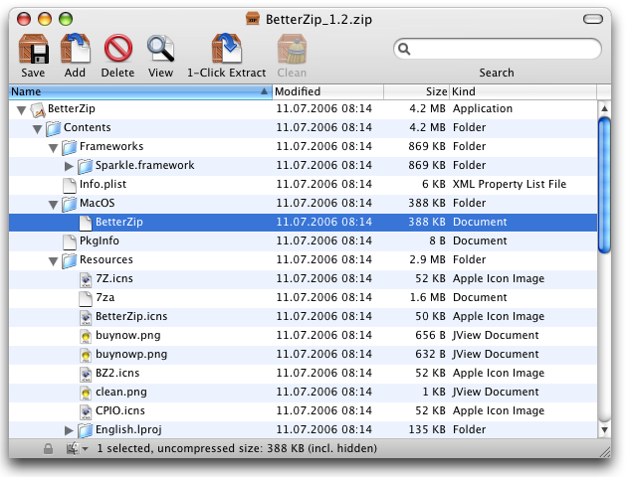Select the selected BetterZip document row name
This screenshot has width=627, height=477.
point(119,222)
